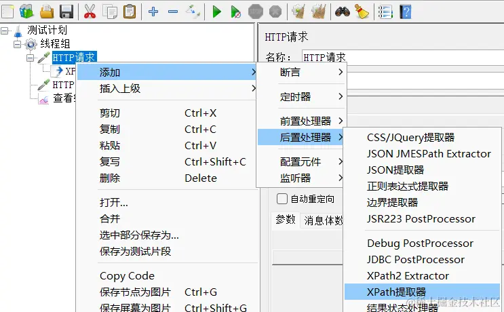Open Function Helper list icon
The height and width of the screenshot is (312, 504).
tap(386, 12)
